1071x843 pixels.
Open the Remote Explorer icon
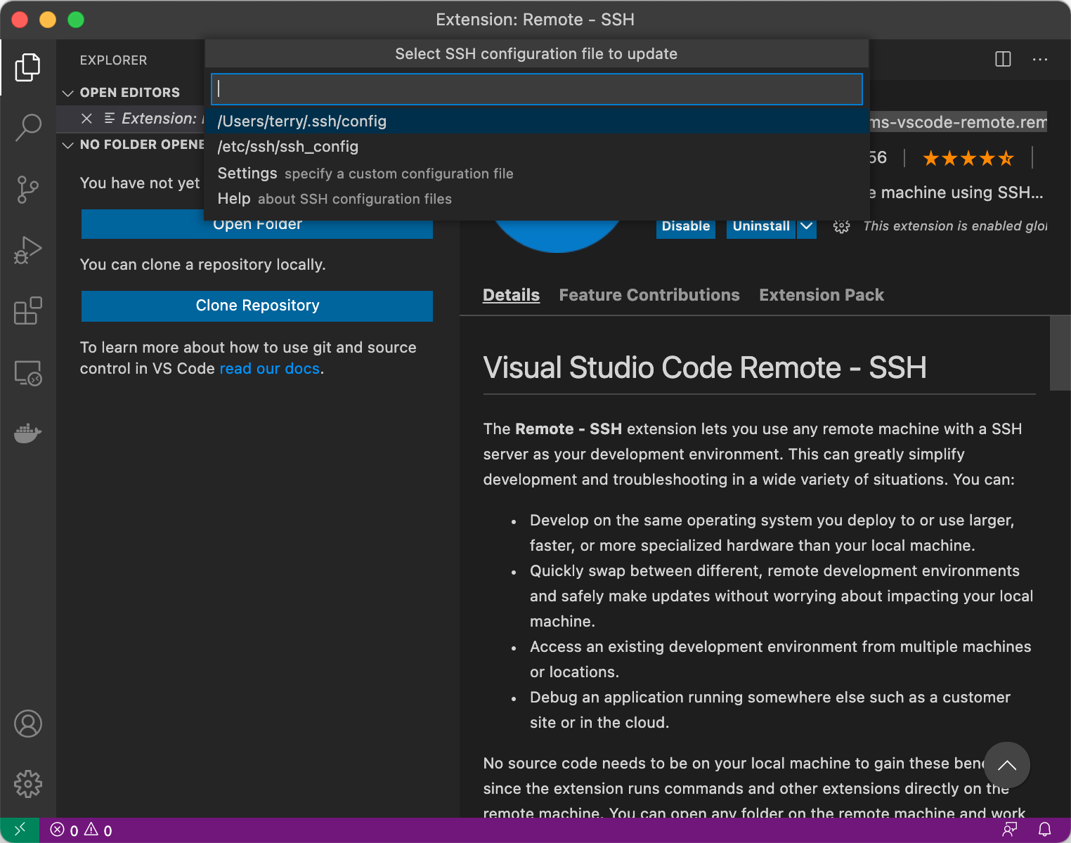click(x=28, y=372)
